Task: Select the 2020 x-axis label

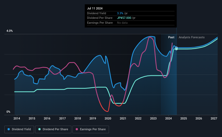Action: click(x=108, y=118)
